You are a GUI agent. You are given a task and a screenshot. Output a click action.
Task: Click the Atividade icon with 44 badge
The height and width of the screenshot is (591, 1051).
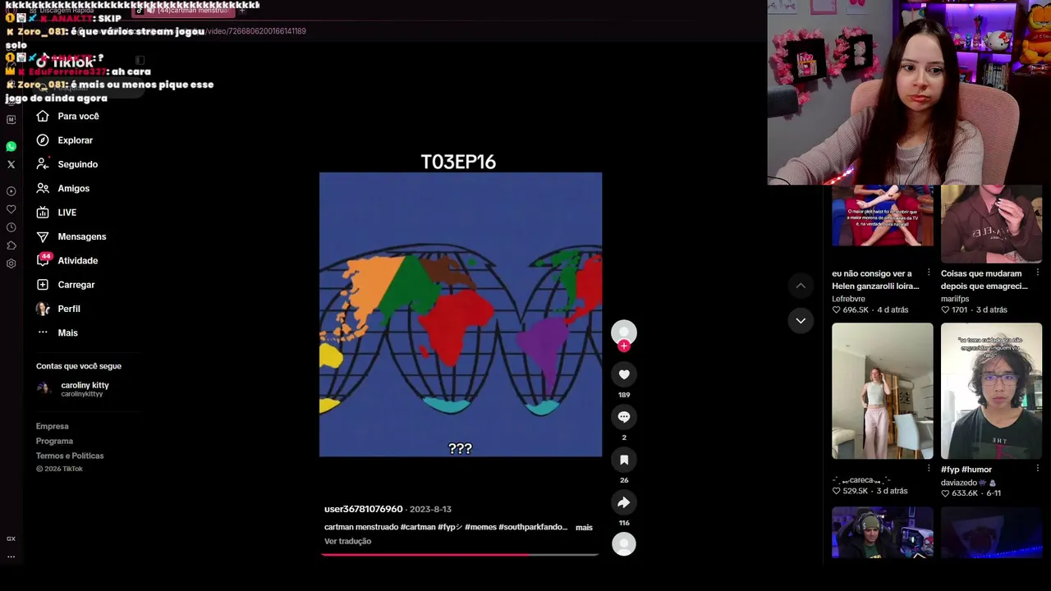point(44,259)
